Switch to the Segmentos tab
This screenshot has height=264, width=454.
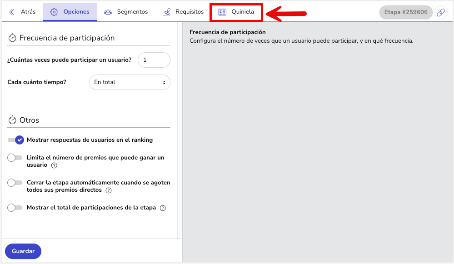tap(126, 12)
